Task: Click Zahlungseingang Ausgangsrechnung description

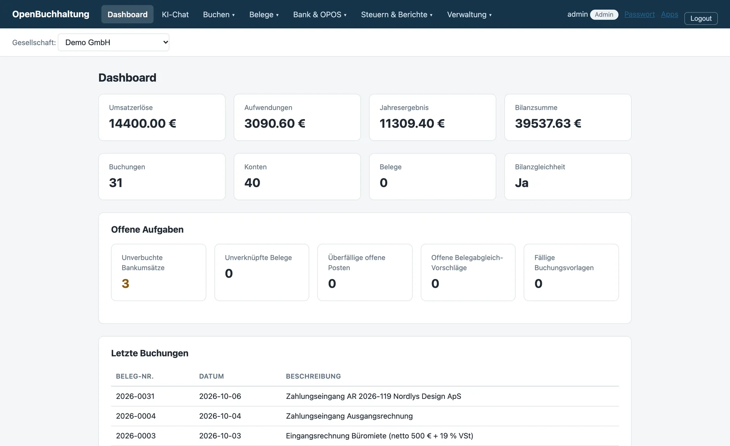Action: tap(349, 416)
